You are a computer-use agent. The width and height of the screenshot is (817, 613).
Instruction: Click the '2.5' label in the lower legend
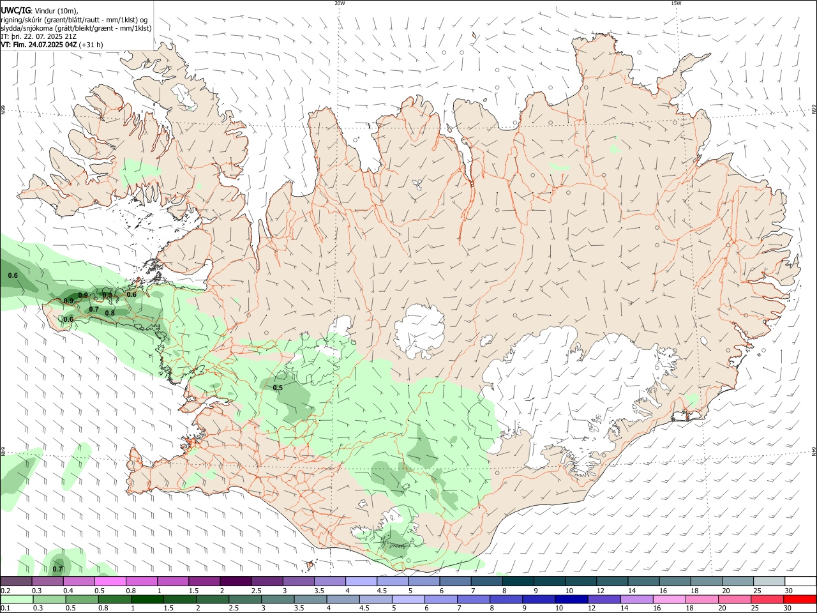pyautogui.click(x=234, y=609)
